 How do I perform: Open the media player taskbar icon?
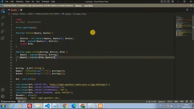pyautogui.click(x=21, y=106)
